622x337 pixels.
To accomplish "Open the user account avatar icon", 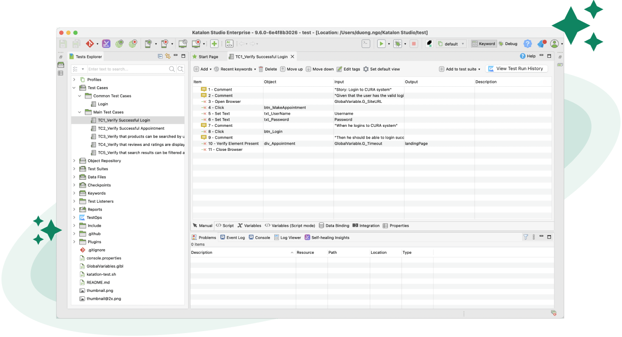I will click(x=555, y=44).
